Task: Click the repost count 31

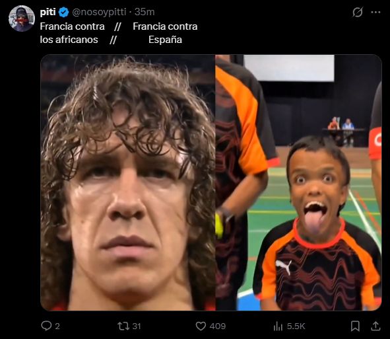Action: pyautogui.click(x=137, y=326)
